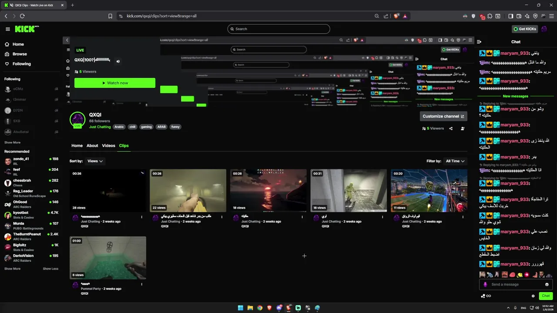The image size is (557, 313).
Task: Open recommended channel zondo_41
Action: (x=31, y=160)
